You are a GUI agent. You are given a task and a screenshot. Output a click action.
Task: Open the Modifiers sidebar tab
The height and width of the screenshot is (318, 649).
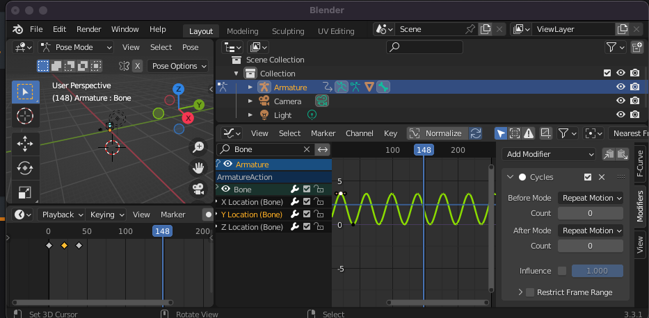[640, 206]
